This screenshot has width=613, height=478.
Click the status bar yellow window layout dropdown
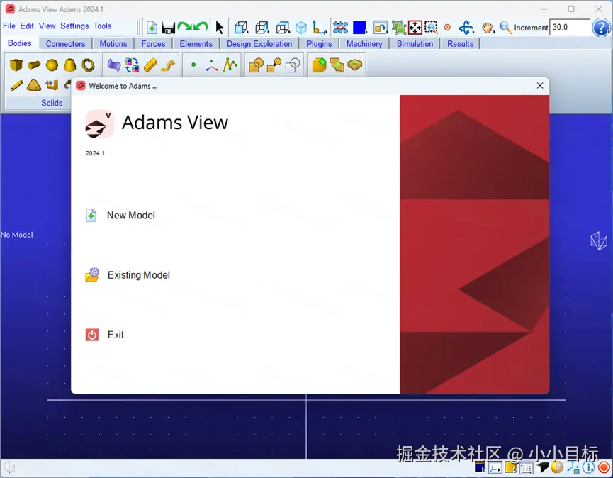tap(510, 467)
